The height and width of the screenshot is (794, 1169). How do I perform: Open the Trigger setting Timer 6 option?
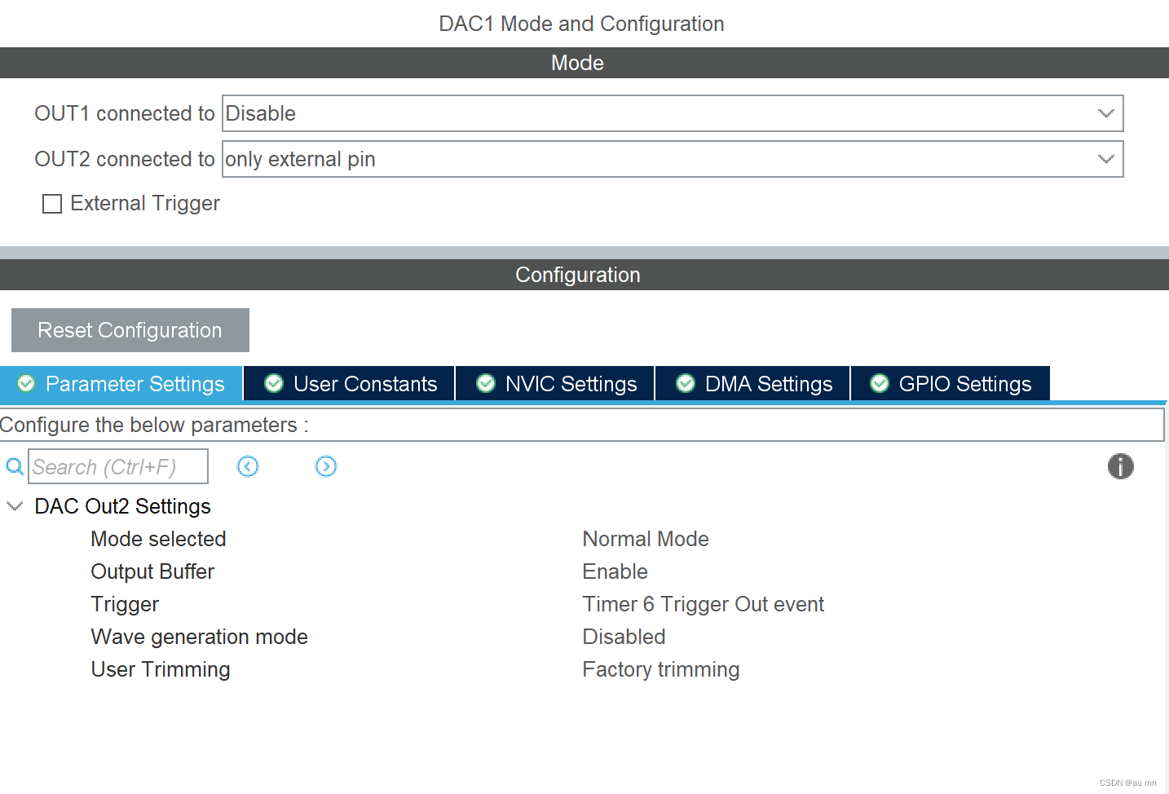703,604
